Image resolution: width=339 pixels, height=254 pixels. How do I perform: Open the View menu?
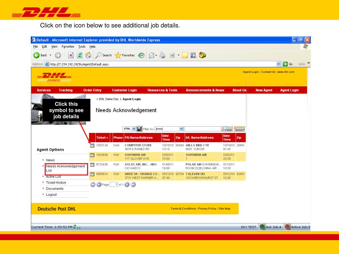click(x=54, y=47)
